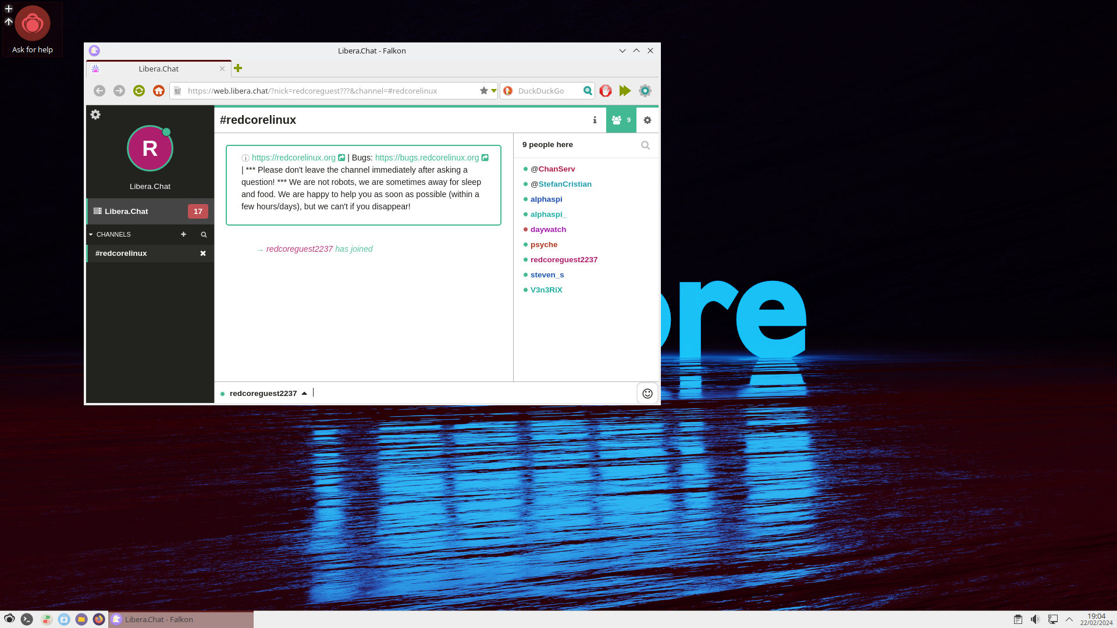1117x628 pixels.
Task: Go to the browser home page
Action: (x=159, y=91)
